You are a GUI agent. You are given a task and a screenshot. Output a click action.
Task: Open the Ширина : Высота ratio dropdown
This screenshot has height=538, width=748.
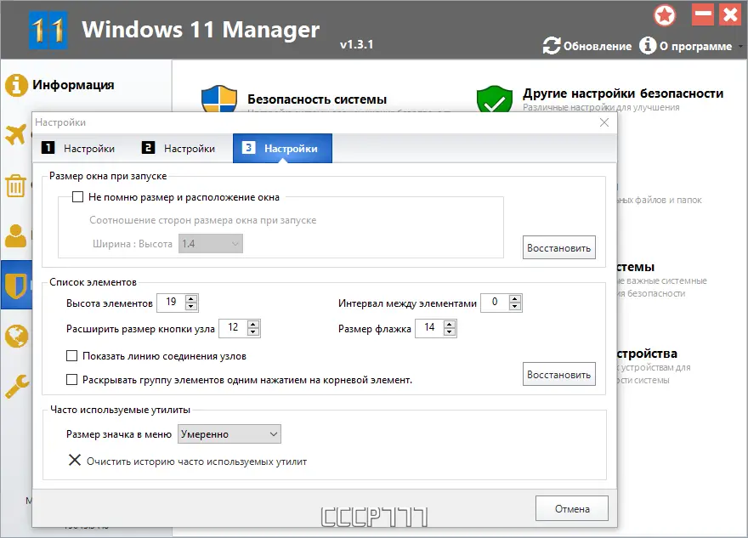[x=210, y=244]
